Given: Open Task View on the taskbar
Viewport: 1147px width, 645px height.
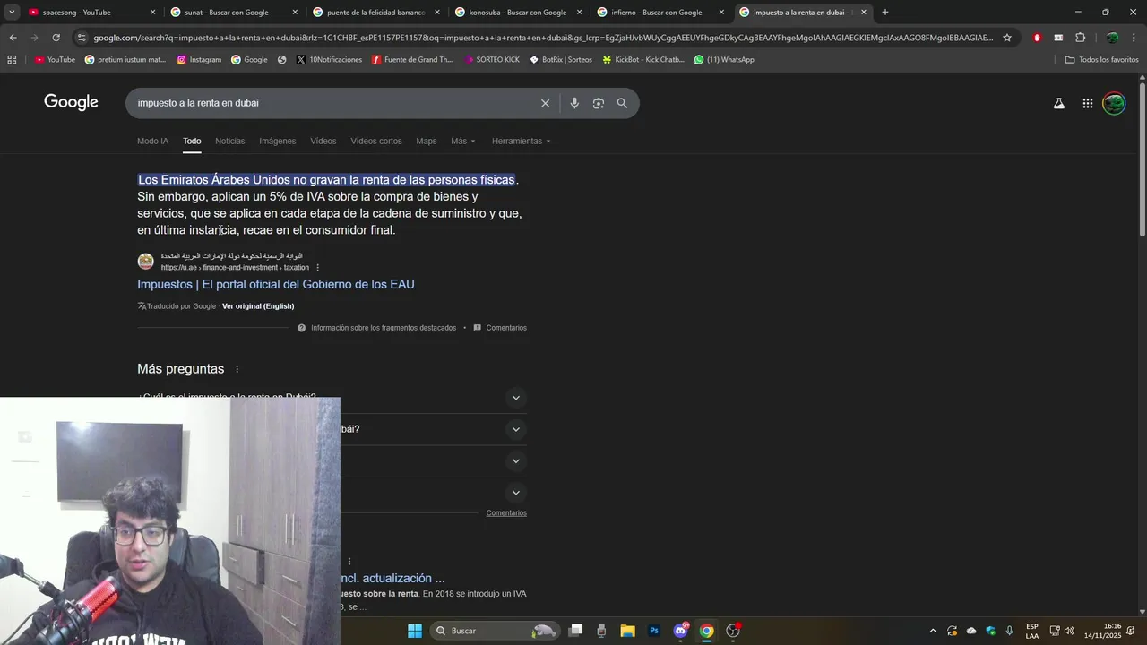Looking at the screenshot, I should [x=576, y=631].
